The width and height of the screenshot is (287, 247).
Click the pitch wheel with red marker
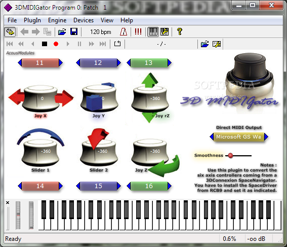pyautogui.click(x=18, y=215)
